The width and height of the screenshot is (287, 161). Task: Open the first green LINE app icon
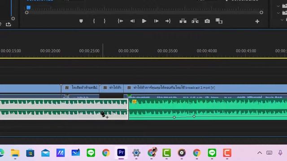point(91,153)
